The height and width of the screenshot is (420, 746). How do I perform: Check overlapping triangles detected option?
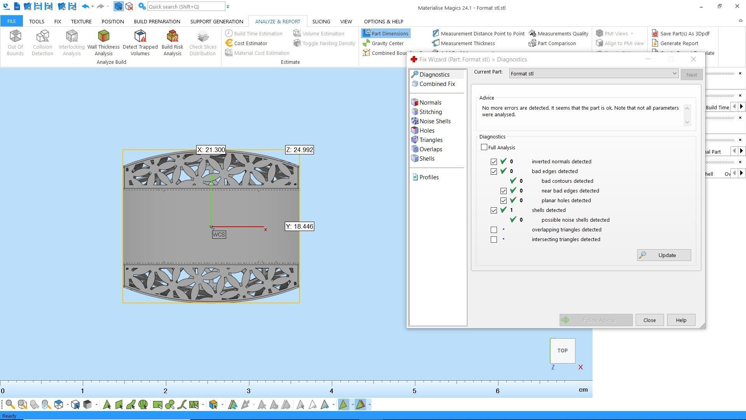494,230
